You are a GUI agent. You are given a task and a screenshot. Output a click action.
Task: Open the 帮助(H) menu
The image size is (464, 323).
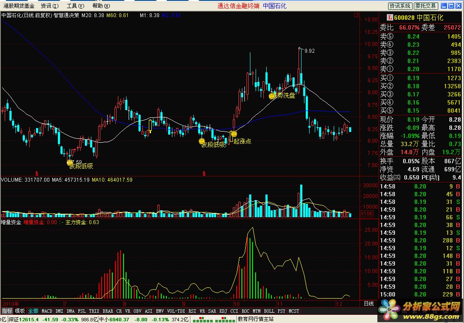pos(101,6)
